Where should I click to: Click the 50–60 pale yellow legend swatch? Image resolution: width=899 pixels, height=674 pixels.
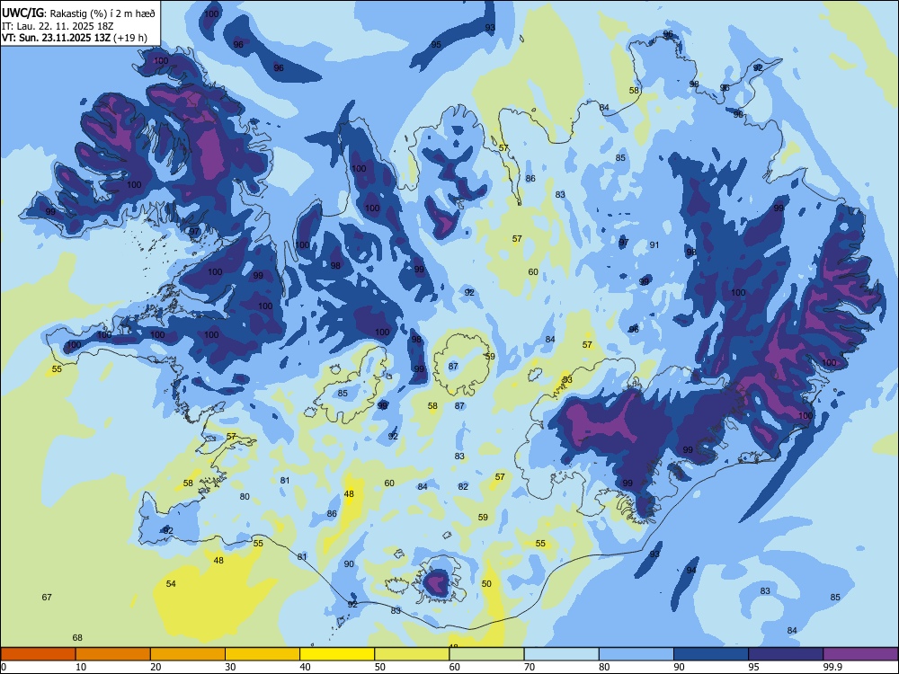coord(412,654)
